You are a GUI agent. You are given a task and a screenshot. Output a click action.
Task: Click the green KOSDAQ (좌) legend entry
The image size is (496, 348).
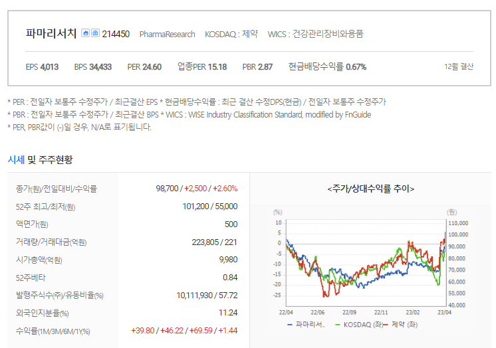click(359, 325)
